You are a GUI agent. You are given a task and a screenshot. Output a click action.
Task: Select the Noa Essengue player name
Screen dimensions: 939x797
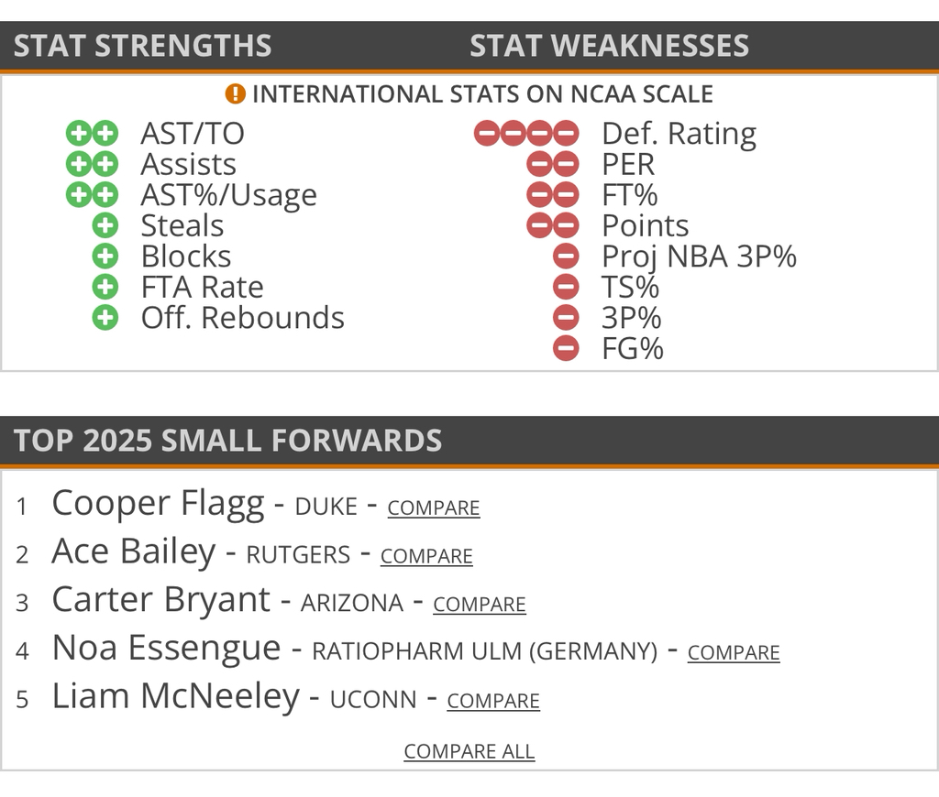click(x=166, y=649)
